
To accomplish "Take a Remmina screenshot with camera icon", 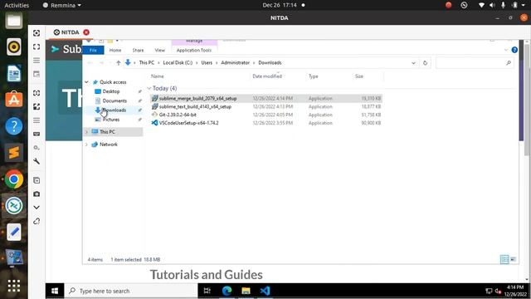I will point(37,194).
